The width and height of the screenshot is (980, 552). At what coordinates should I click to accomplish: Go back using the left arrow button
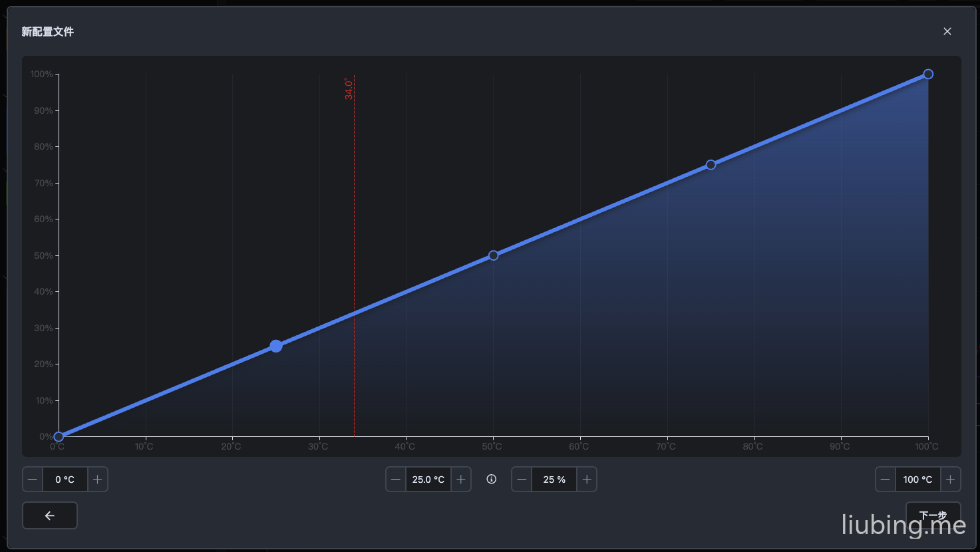[x=50, y=515]
